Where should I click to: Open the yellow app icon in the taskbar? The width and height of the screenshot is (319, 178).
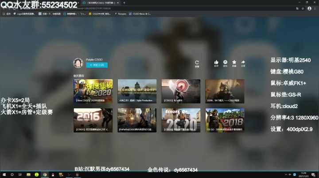pyautogui.click(x=61, y=174)
